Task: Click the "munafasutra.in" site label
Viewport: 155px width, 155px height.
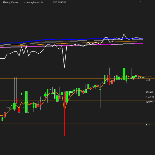Action: pyautogui.click(x=34, y=2)
